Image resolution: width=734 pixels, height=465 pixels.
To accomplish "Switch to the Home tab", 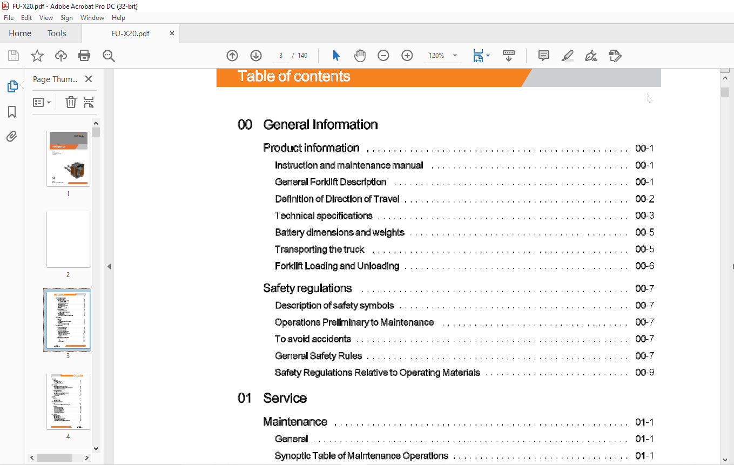I will tap(20, 33).
